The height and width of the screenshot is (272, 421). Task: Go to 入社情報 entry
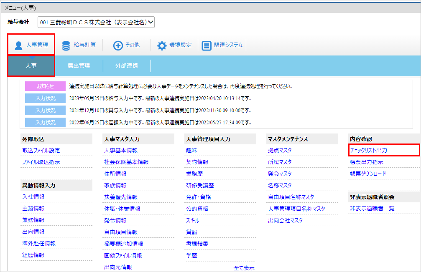tap(33, 196)
